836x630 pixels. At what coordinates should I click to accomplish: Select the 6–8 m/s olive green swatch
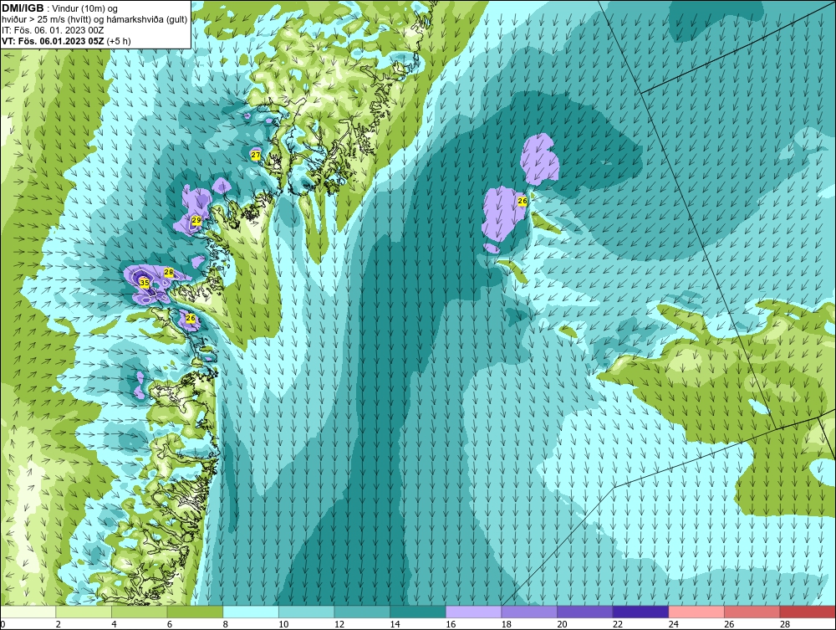[x=195, y=612]
